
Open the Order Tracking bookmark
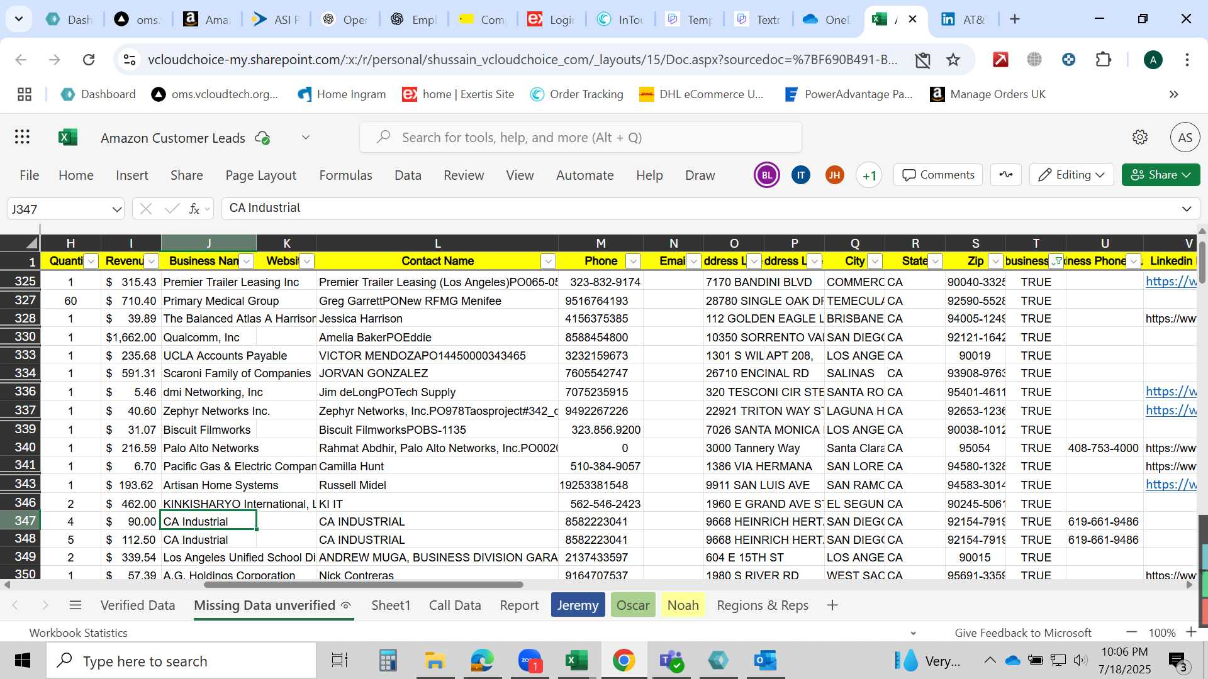click(x=576, y=94)
